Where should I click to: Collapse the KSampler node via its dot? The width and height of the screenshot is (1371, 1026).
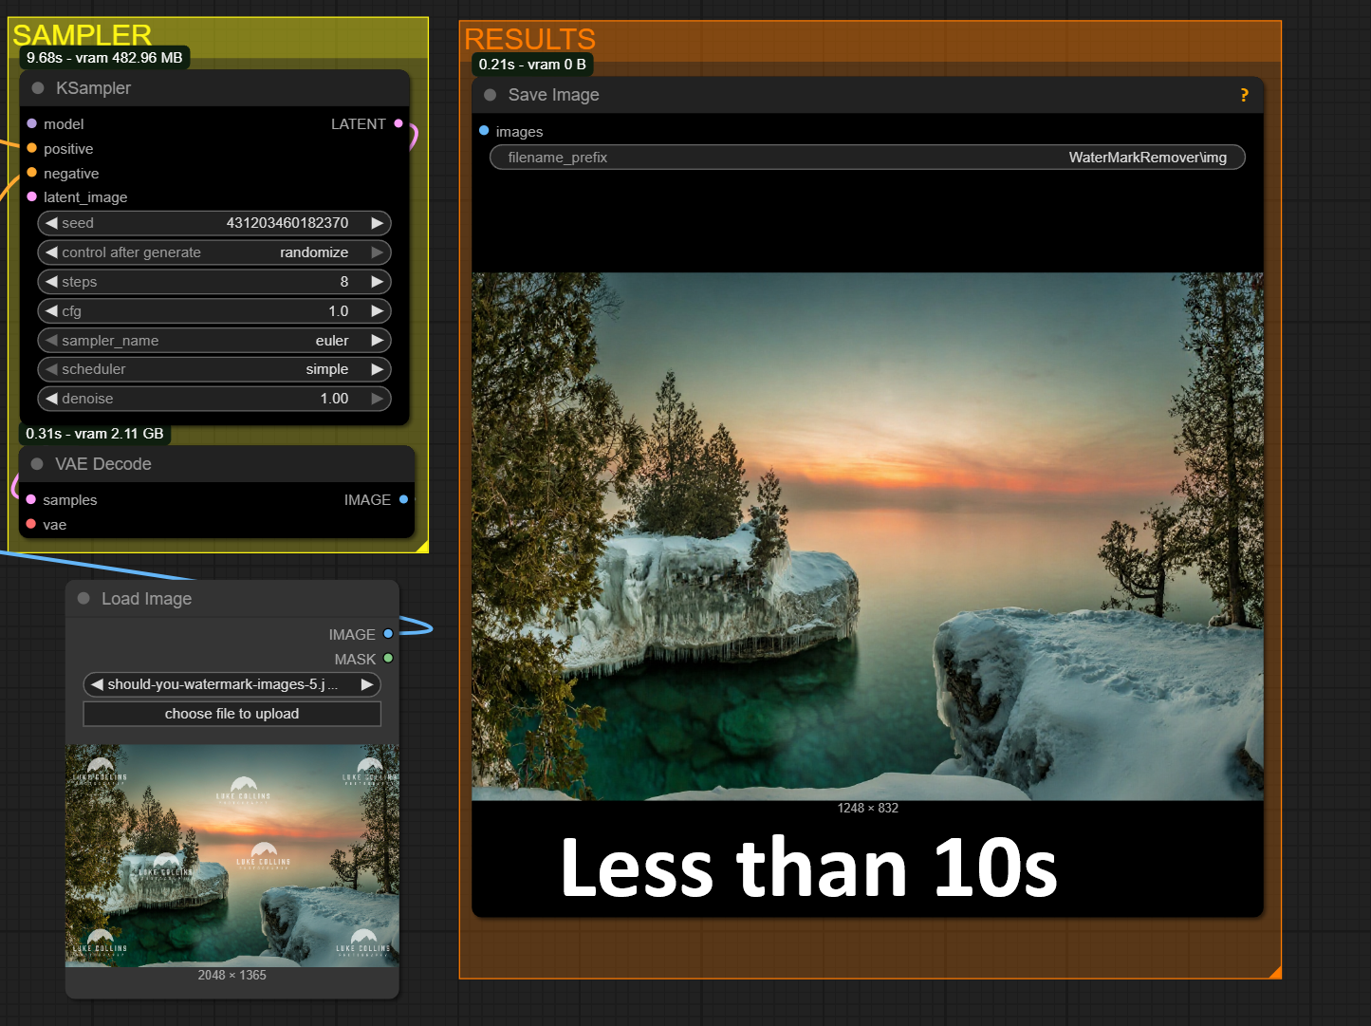[38, 88]
